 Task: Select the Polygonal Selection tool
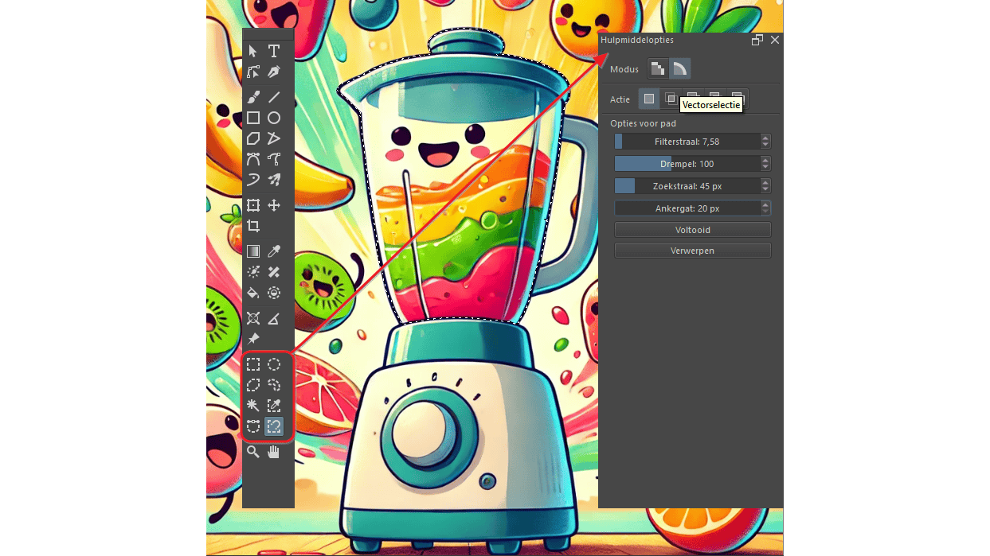253,385
